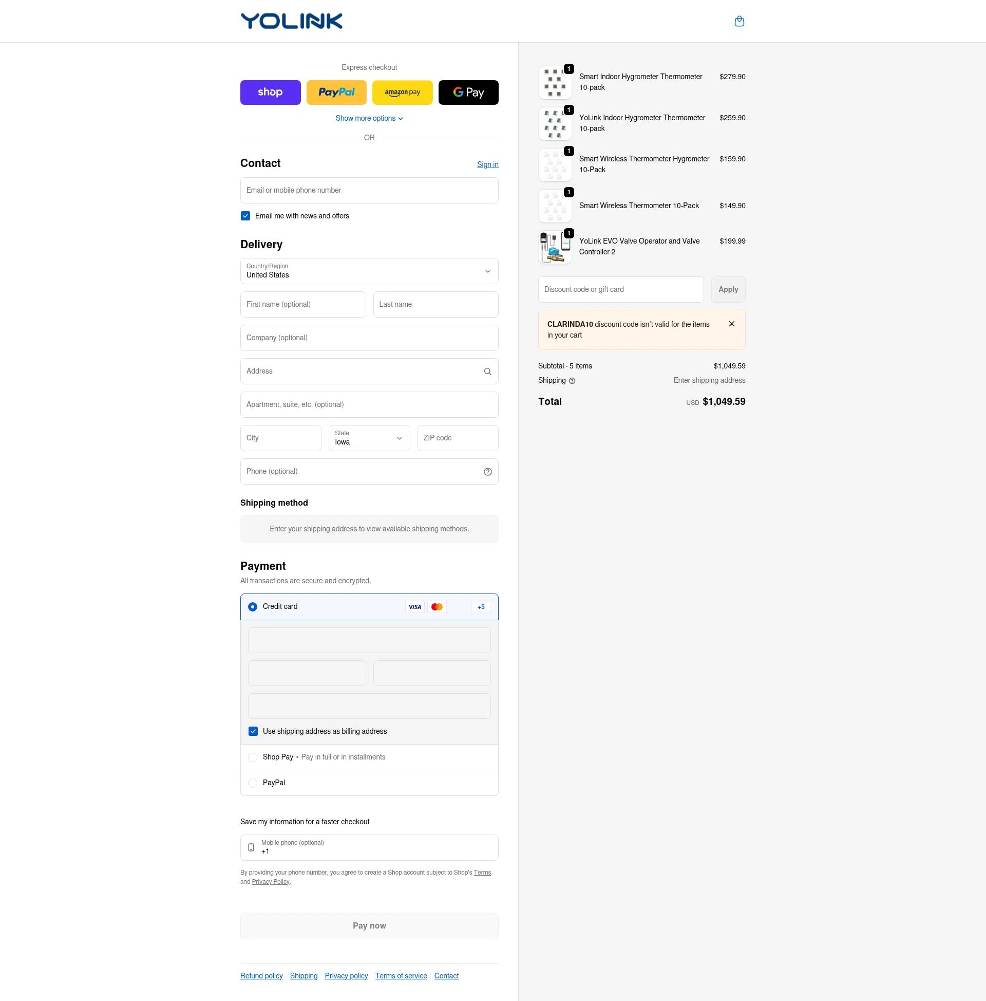Uncheck Email me with news and offers
This screenshot has width=986, height=1001.
click(x=245, y=215)
